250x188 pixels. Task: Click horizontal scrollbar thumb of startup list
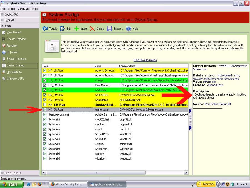(x=96, y=173)
